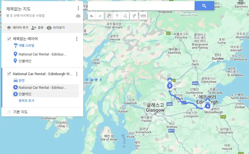249x154 pixels.
Task: Click destination A National Car Rental row
Action: [x=46, y=87]
